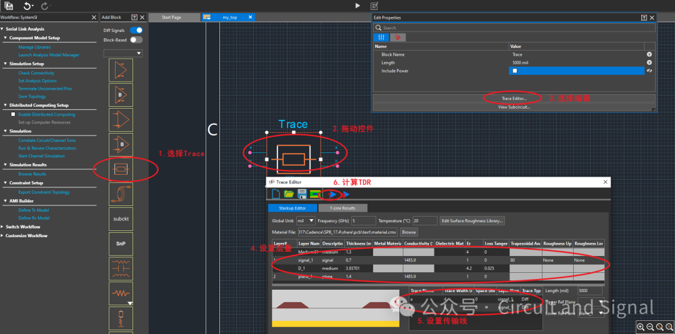Collapse Simulation Setup section
The width and height of the screenshot is (675, 334).
click(6, 64)
